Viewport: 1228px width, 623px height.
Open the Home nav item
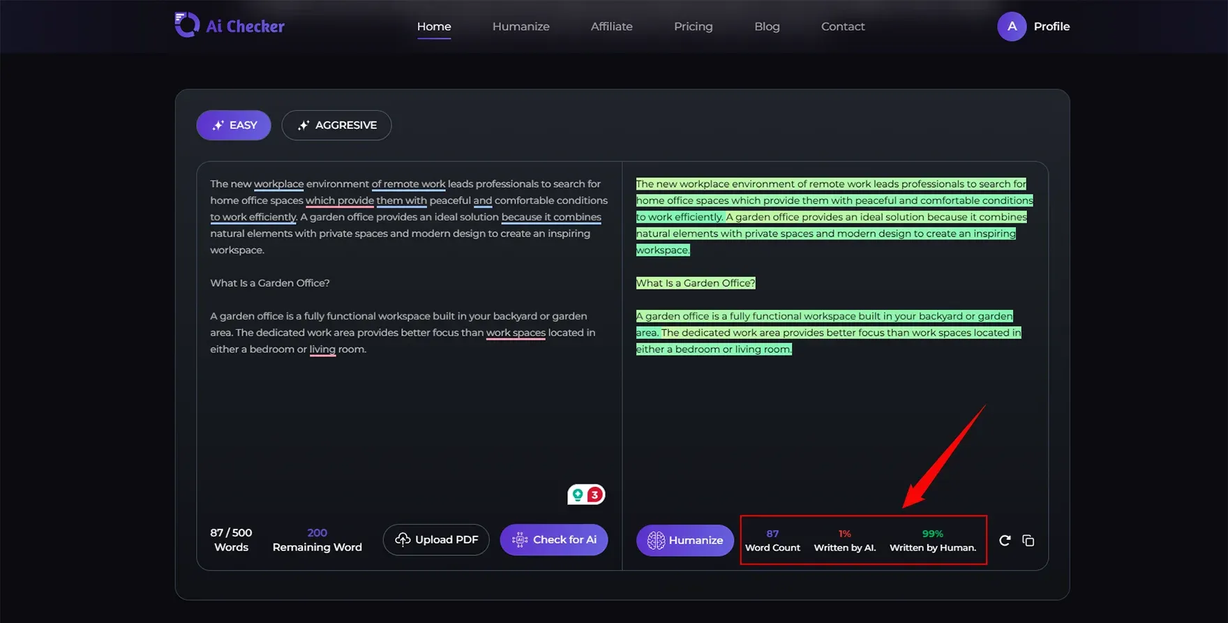[434, 27]
